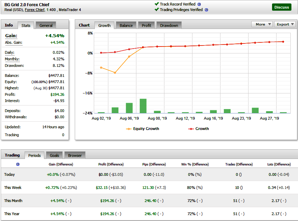Open the Forex Chief broker link
This screenshot has height=221, width=298.
(35, 10)
